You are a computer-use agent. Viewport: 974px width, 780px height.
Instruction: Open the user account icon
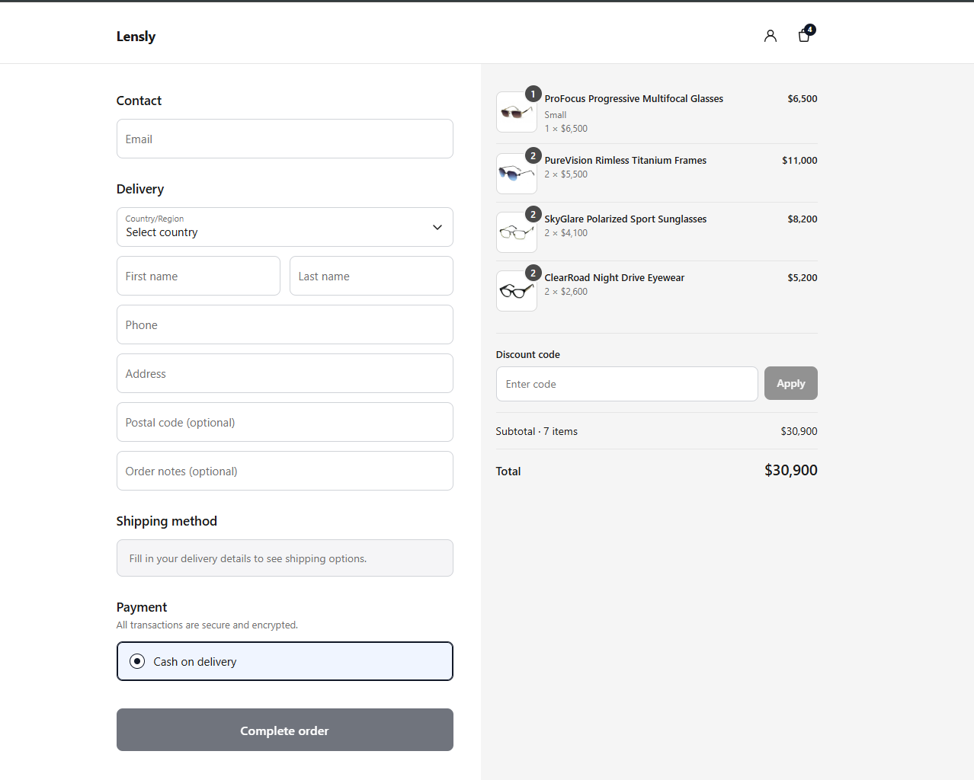[771, 36]
